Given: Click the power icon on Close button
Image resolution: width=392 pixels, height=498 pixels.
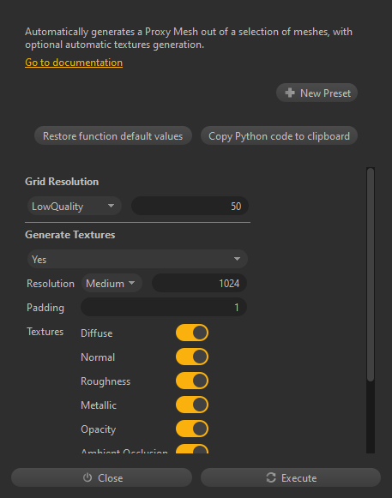Looking at the screenshot, I should (87, 477).
